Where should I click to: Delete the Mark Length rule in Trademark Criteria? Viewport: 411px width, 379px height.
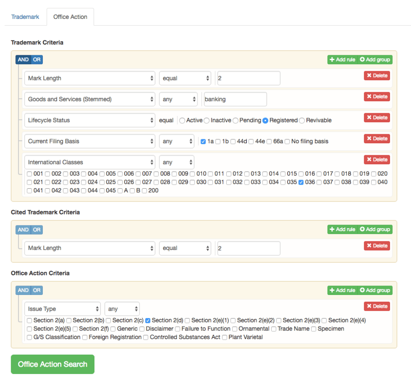pos(377,76)
